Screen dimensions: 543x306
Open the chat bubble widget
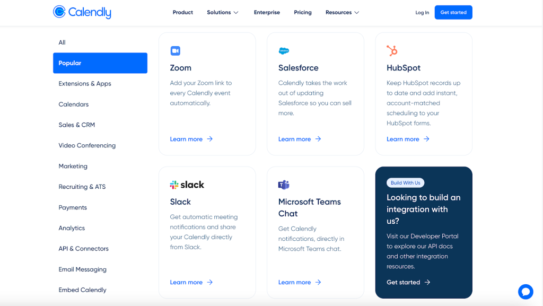tap(526, 292)
